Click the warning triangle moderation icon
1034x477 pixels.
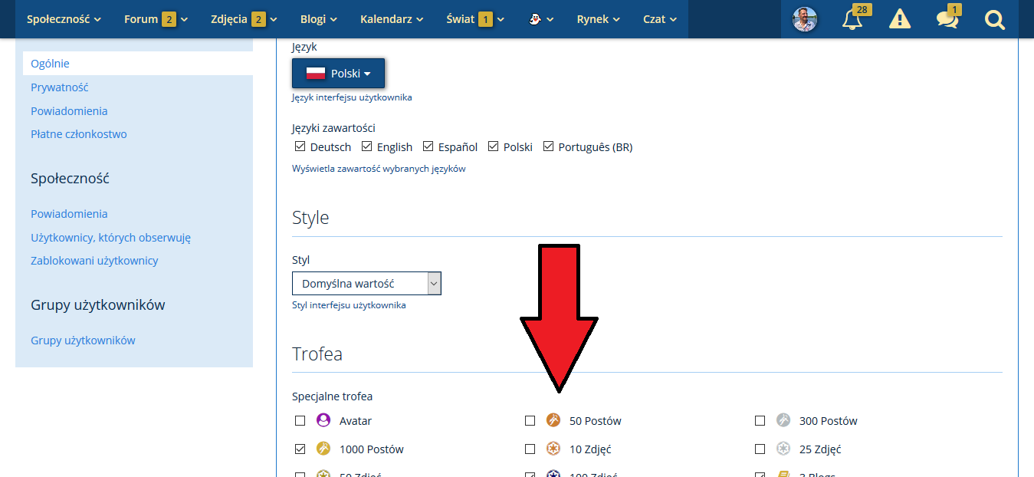(x=899, y=19)
